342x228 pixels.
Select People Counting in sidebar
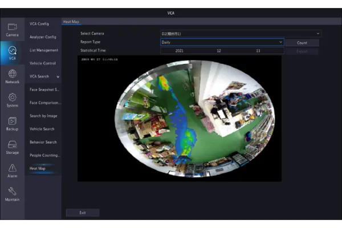click(x=44, y=155)
